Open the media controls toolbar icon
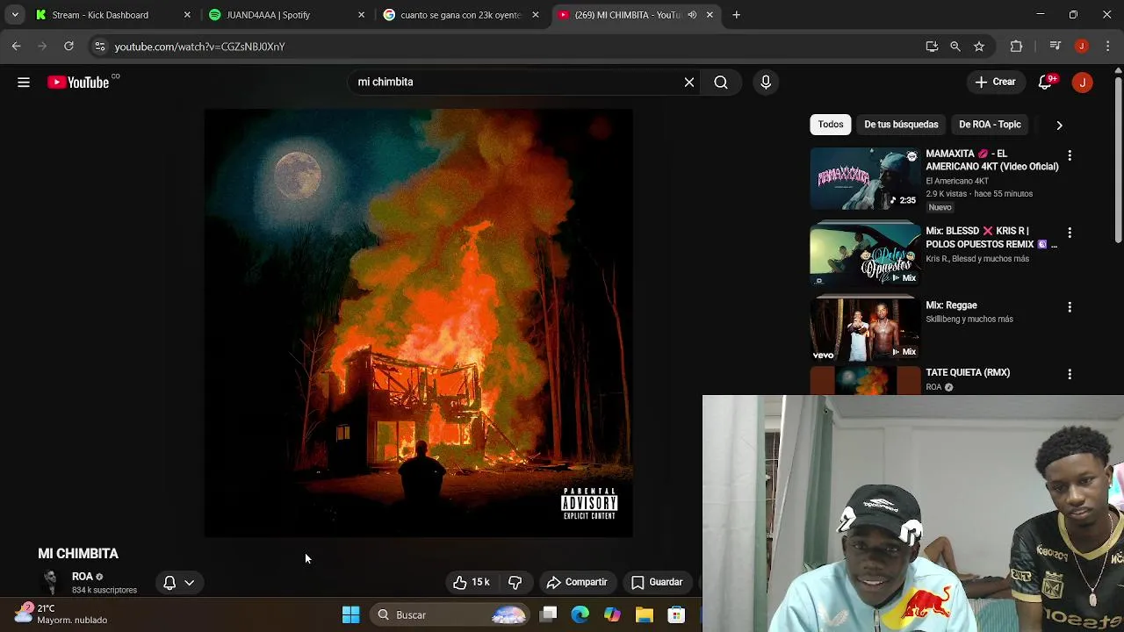The image size is (1124, 632). (x=1056, y=47)
